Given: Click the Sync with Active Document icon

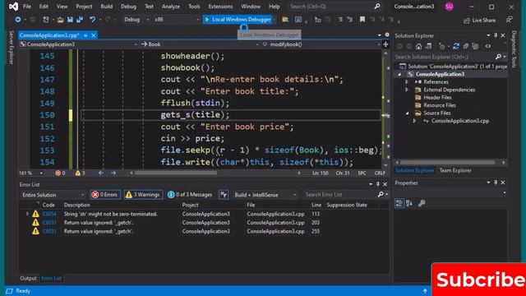Looking at the screenshot, I should point(456,46).
